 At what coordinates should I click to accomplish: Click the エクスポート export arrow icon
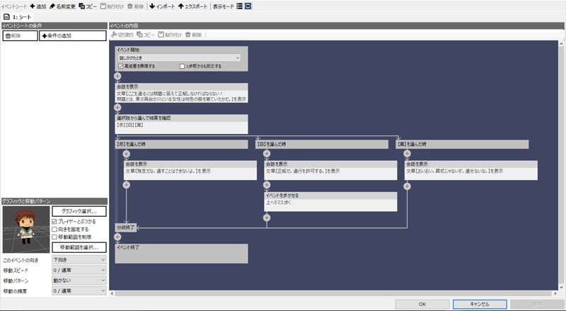[x=181, y=6]
